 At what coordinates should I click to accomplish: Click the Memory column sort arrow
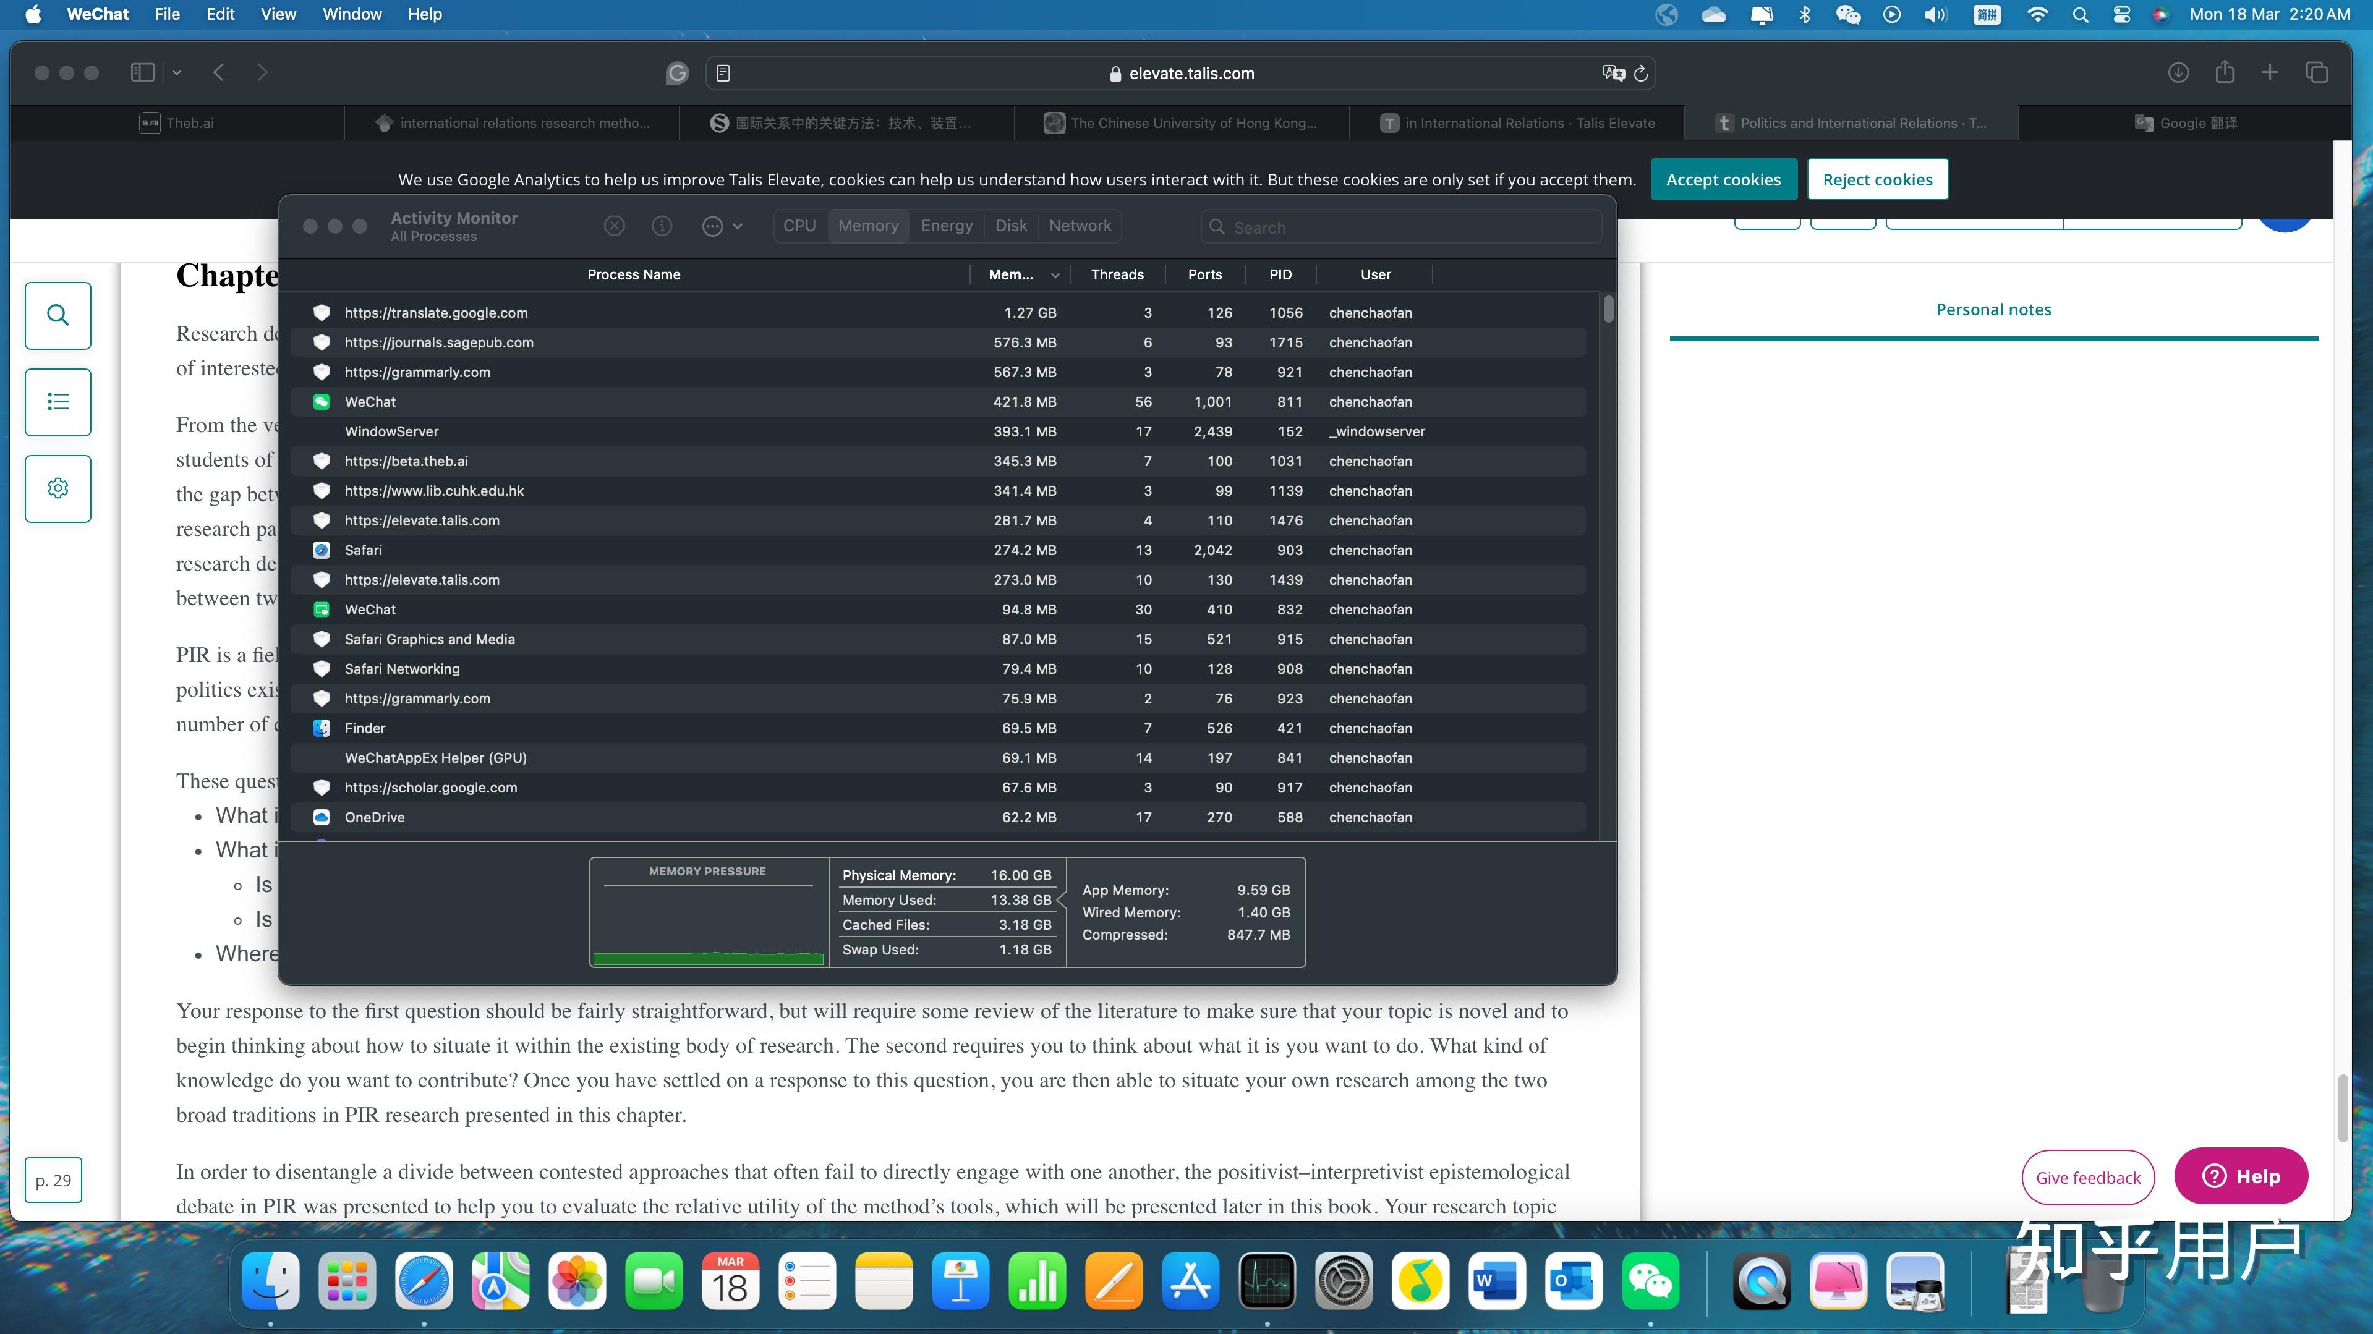pyautogui.click(x=1055, y=274)
